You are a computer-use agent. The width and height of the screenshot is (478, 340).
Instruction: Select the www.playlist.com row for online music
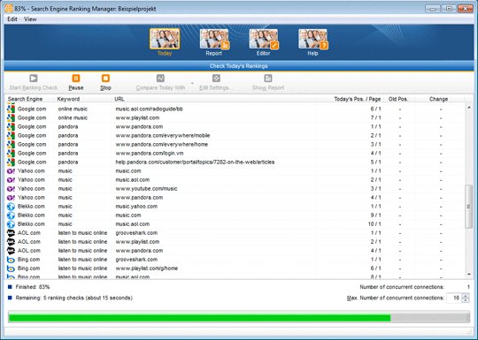point(235,117)
